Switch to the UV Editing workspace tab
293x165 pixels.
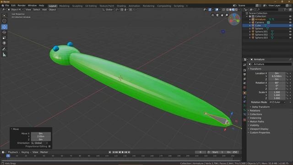click(x=91, y=6)
